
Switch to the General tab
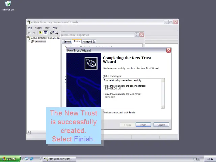click(67, 42)
